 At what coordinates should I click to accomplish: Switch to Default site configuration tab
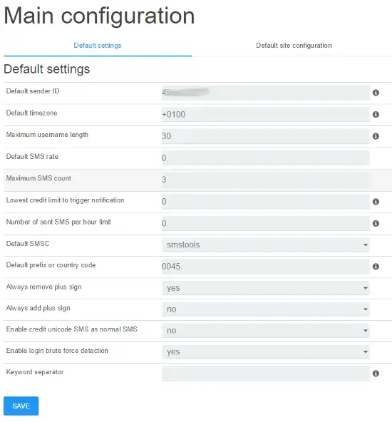click(294, 46)
